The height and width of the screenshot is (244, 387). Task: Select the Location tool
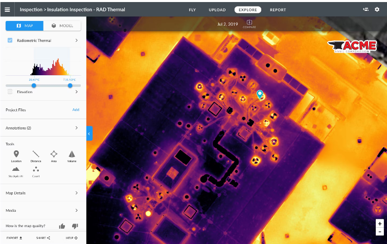click(x=16, y=156)
